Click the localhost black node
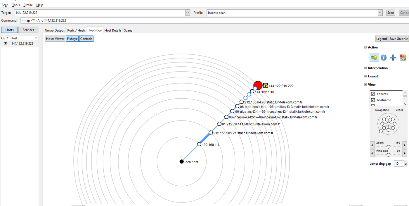Image resolution: width=409 pixels, height=206 pixels. pos(181,161)
